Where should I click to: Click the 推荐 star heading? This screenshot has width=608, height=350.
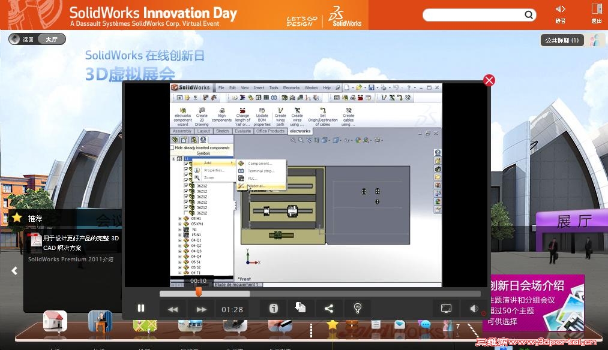pos(27,218)
